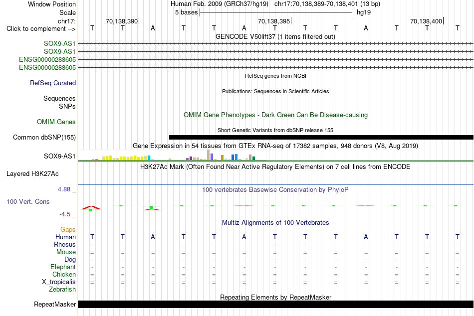Select the Mouse species row label
Image resolution: width=474 pixels, height=316 pixels.
[66, 252]
